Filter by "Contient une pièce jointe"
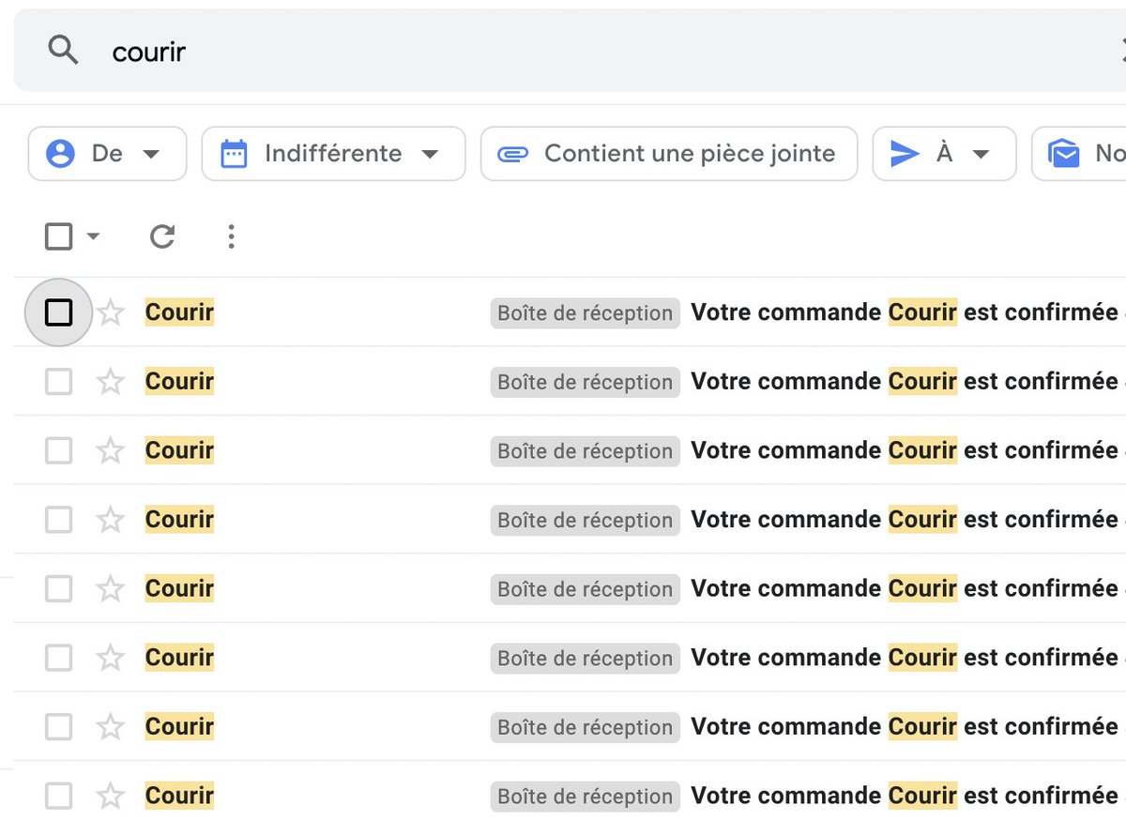 coord(668,154)
